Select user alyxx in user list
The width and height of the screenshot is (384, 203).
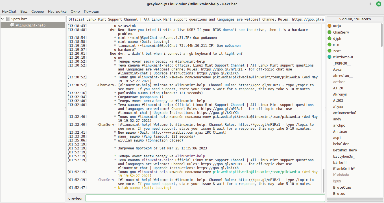[x=338, y=107]
